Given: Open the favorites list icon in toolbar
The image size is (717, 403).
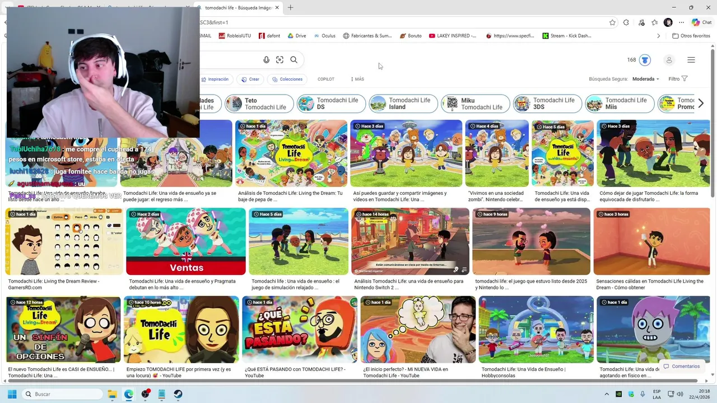Looking at the screenshot, I should [x=654, y=22].
